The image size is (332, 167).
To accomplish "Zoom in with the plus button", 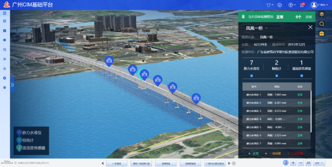I will [x=293, y=163].
